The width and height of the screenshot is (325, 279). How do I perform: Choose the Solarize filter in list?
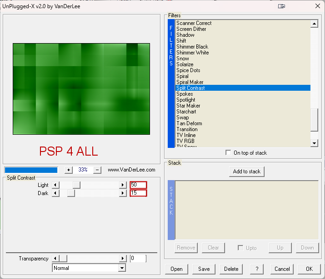pos(185,64)
